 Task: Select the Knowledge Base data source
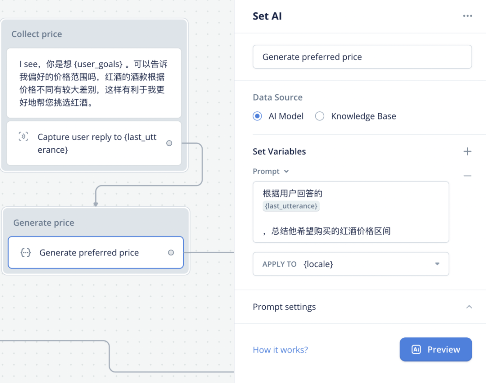coord(320,116)
